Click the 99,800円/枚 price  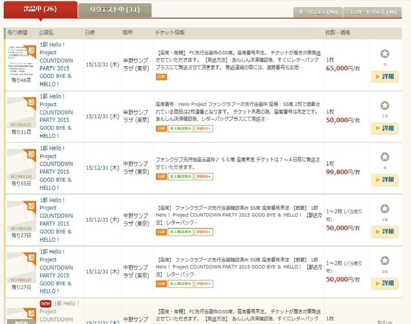pyautogui.click(x=343, y=172)
